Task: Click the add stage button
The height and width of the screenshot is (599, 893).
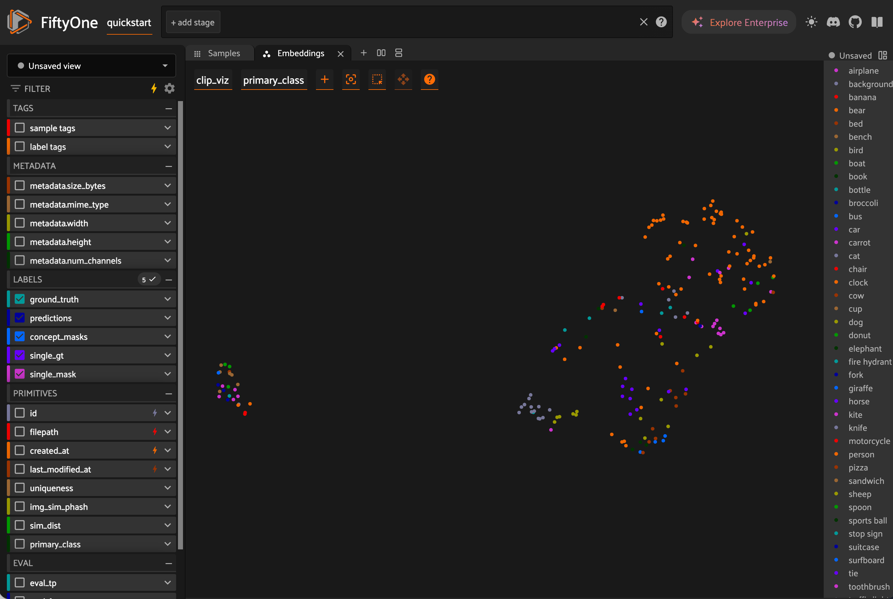Action: coord(193,22)
